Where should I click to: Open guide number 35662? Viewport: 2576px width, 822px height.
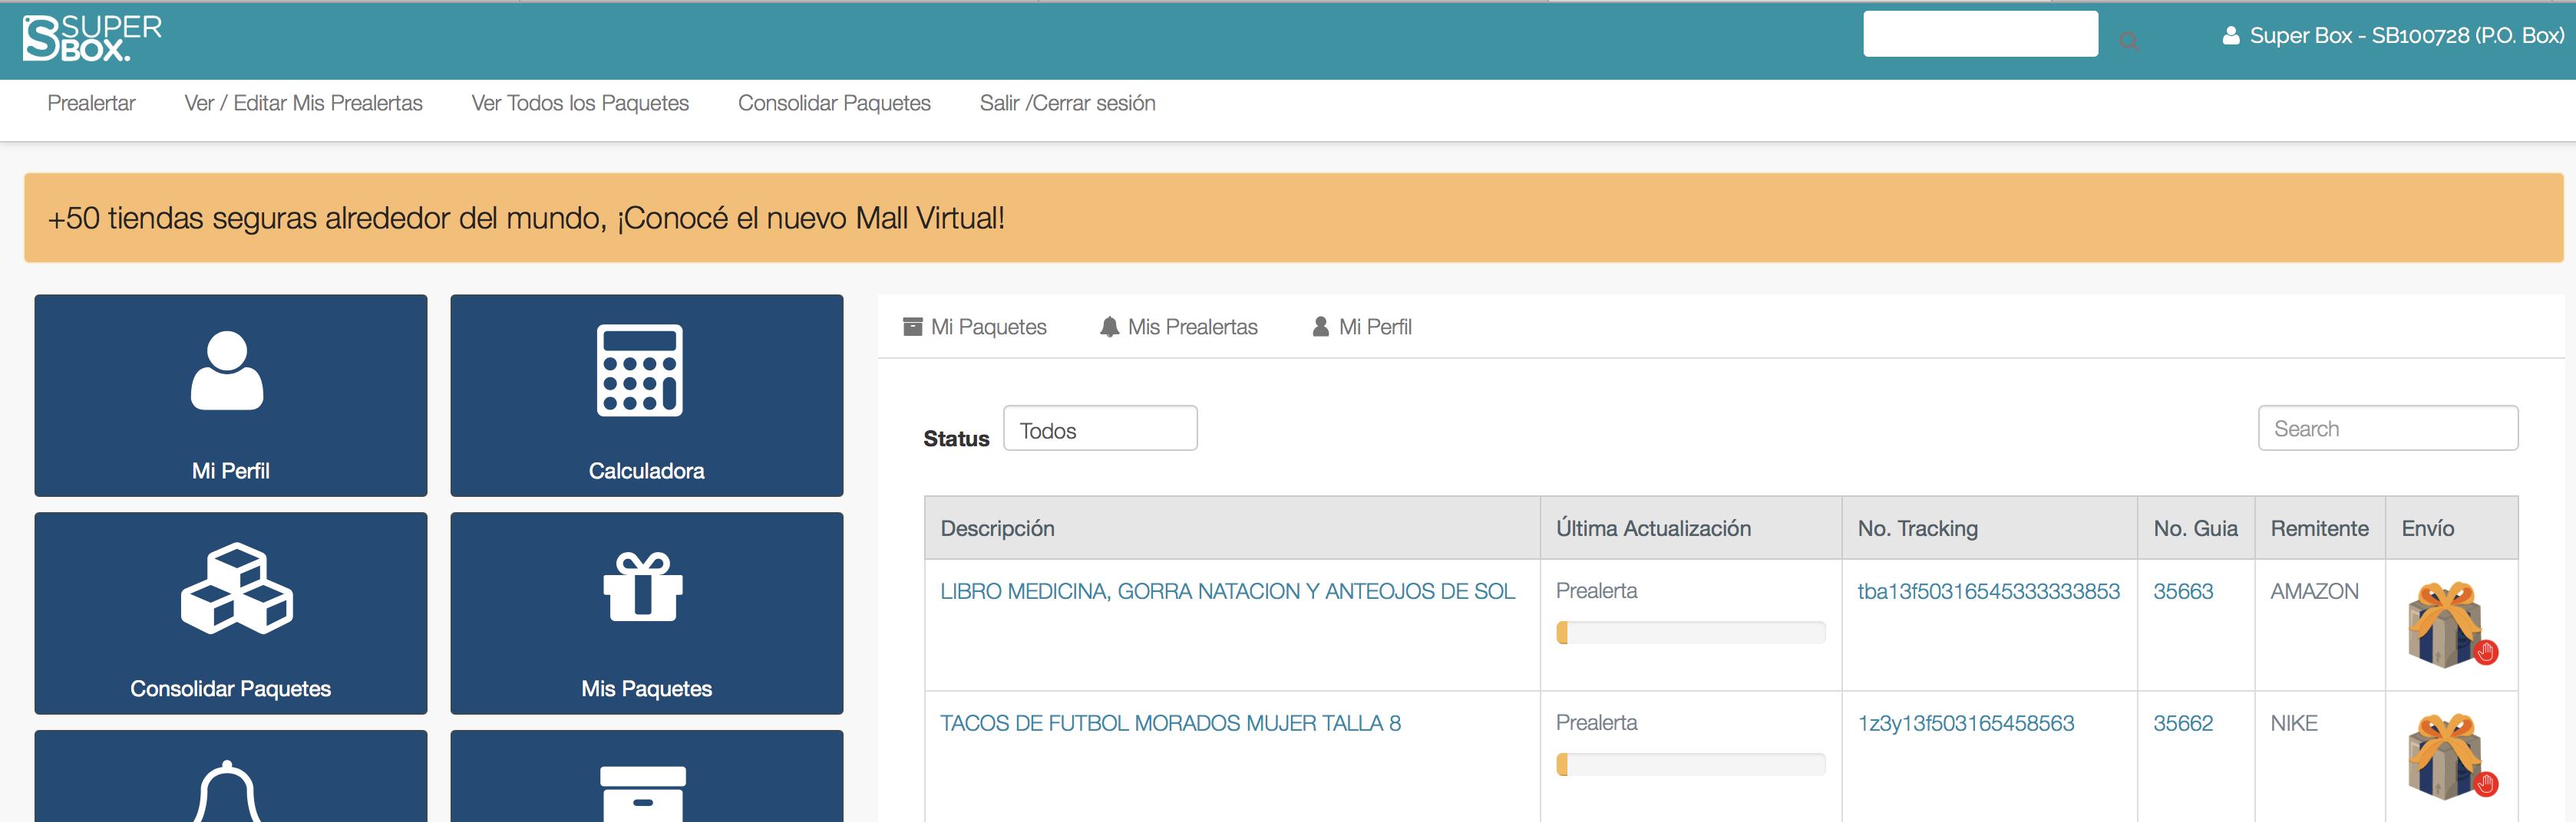2183,723
